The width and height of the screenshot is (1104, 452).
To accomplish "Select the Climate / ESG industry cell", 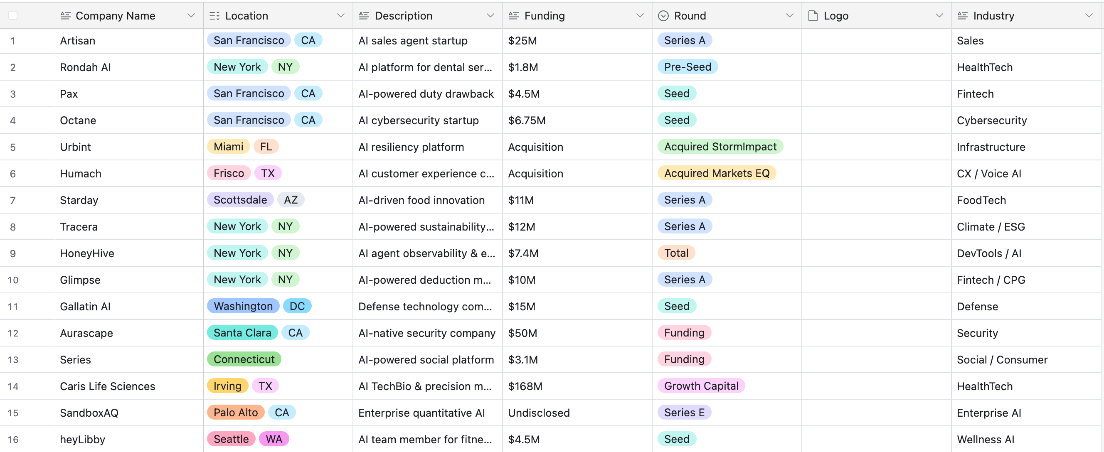I will pyautogui.click(x=1026, y=227).
